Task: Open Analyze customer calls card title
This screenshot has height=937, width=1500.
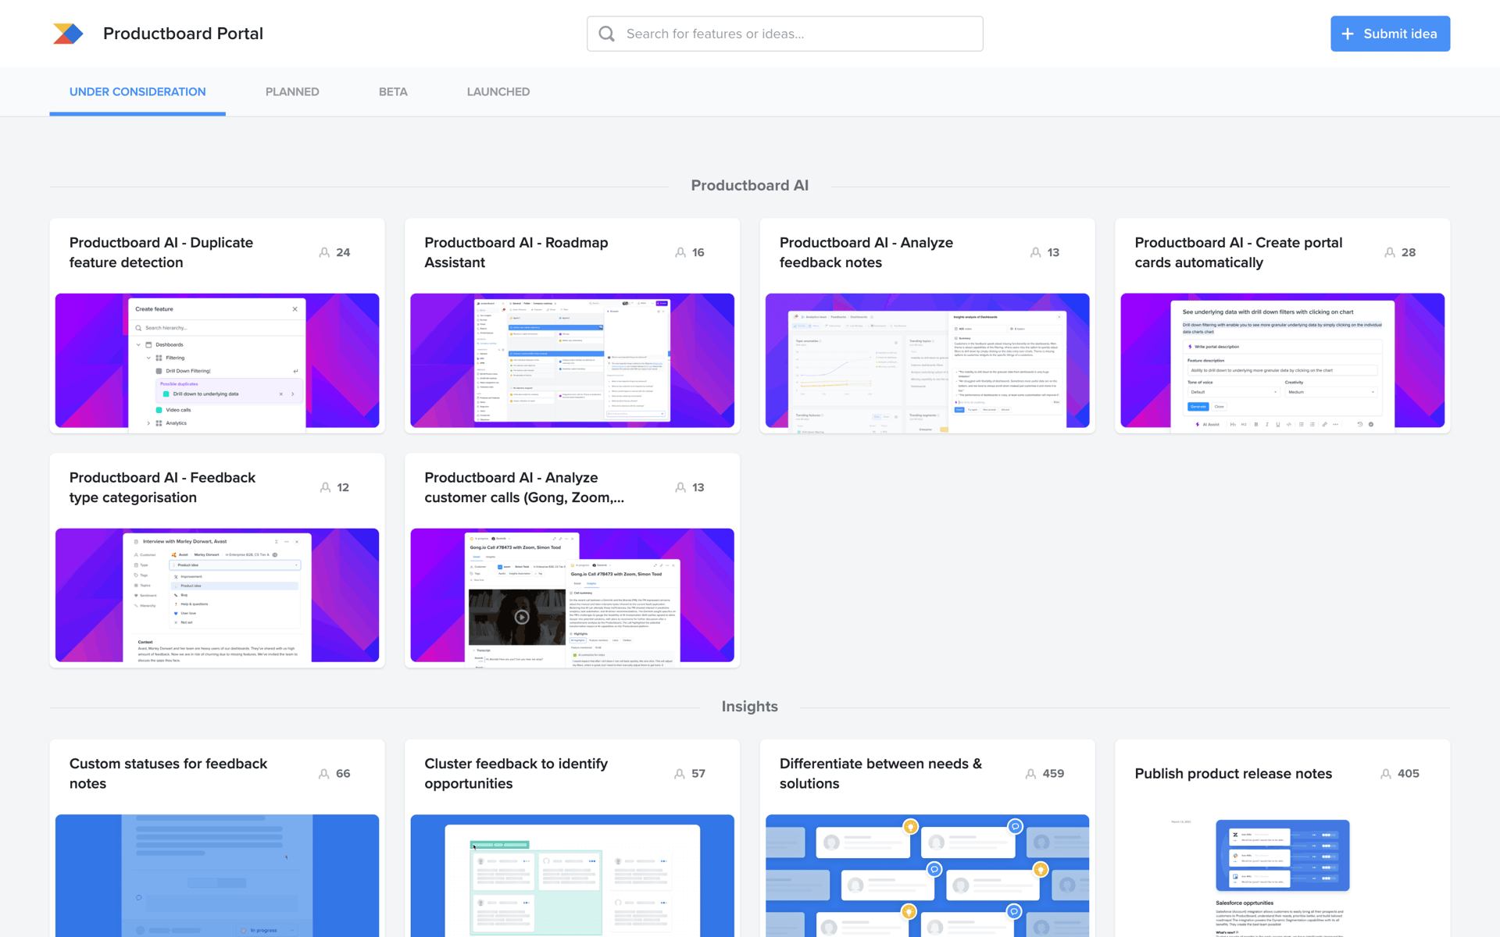Action: (x=524, y=487)
